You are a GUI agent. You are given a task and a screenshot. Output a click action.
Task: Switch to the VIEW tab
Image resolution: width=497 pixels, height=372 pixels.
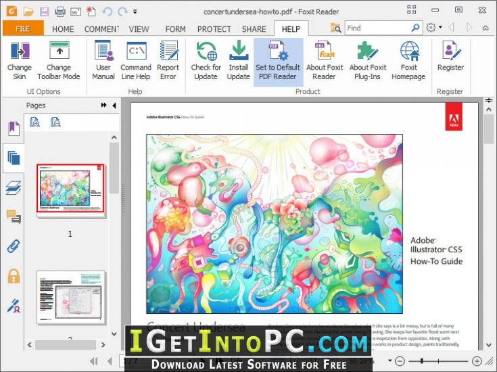point(139,29)
